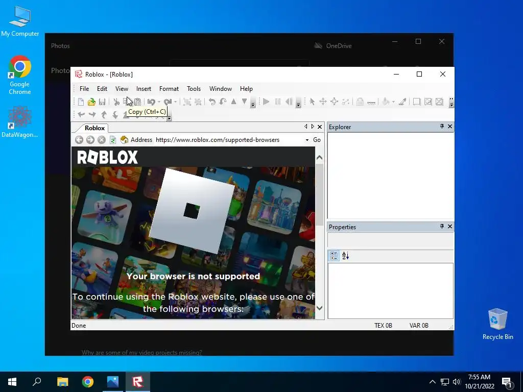
Task: Click the tilt rotate arrow icon
Action: 223,102
